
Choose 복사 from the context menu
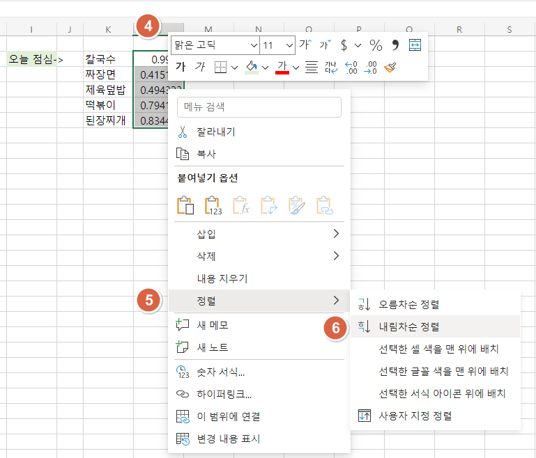pyautogui.click(x=259, y=154)
